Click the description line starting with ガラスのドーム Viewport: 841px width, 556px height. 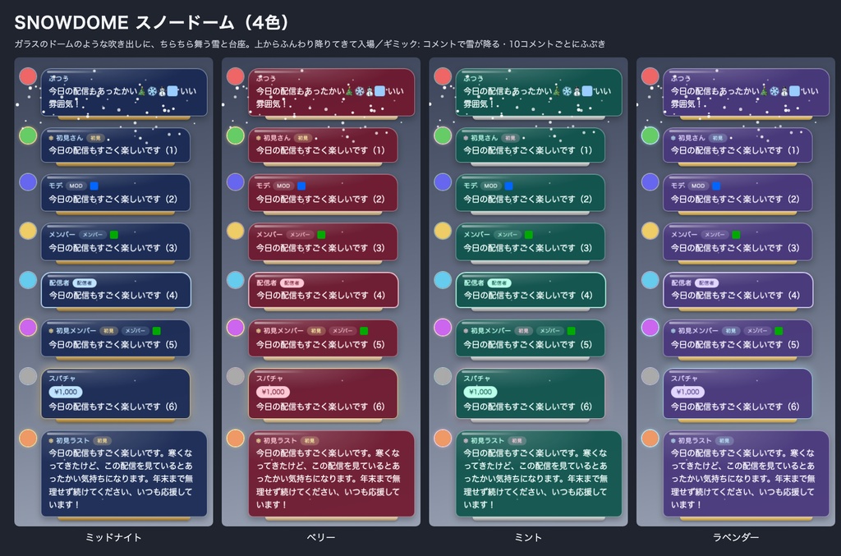pyautogui.click(x=310, y=44)
